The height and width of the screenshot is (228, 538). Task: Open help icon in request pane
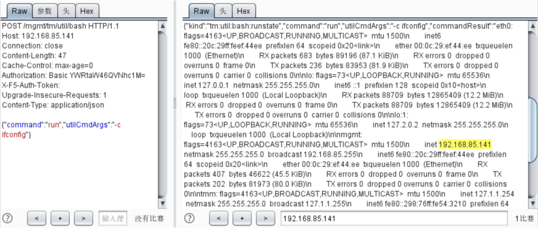(x=7, y=217)
